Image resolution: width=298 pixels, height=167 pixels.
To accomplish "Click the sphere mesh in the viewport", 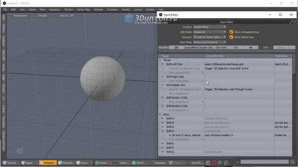I will 102,78.
